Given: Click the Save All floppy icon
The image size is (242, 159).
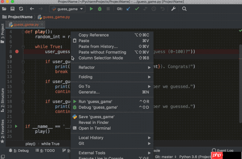Looking at the screenshot, I should (12, 9).
